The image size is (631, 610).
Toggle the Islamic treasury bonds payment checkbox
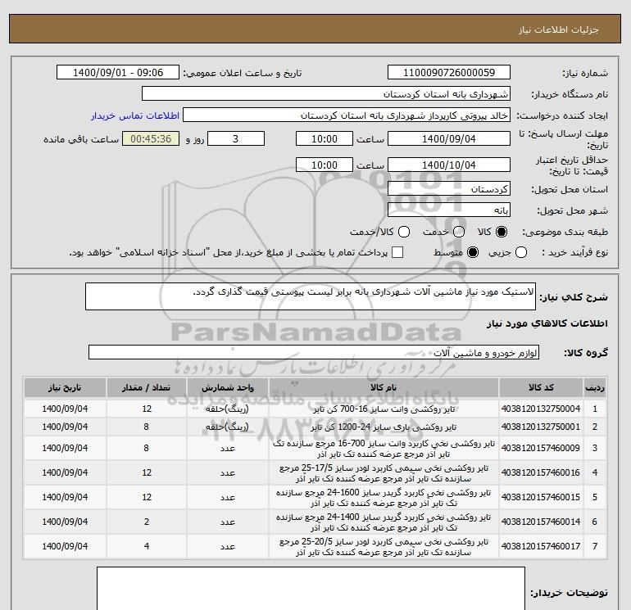[397, 252]
